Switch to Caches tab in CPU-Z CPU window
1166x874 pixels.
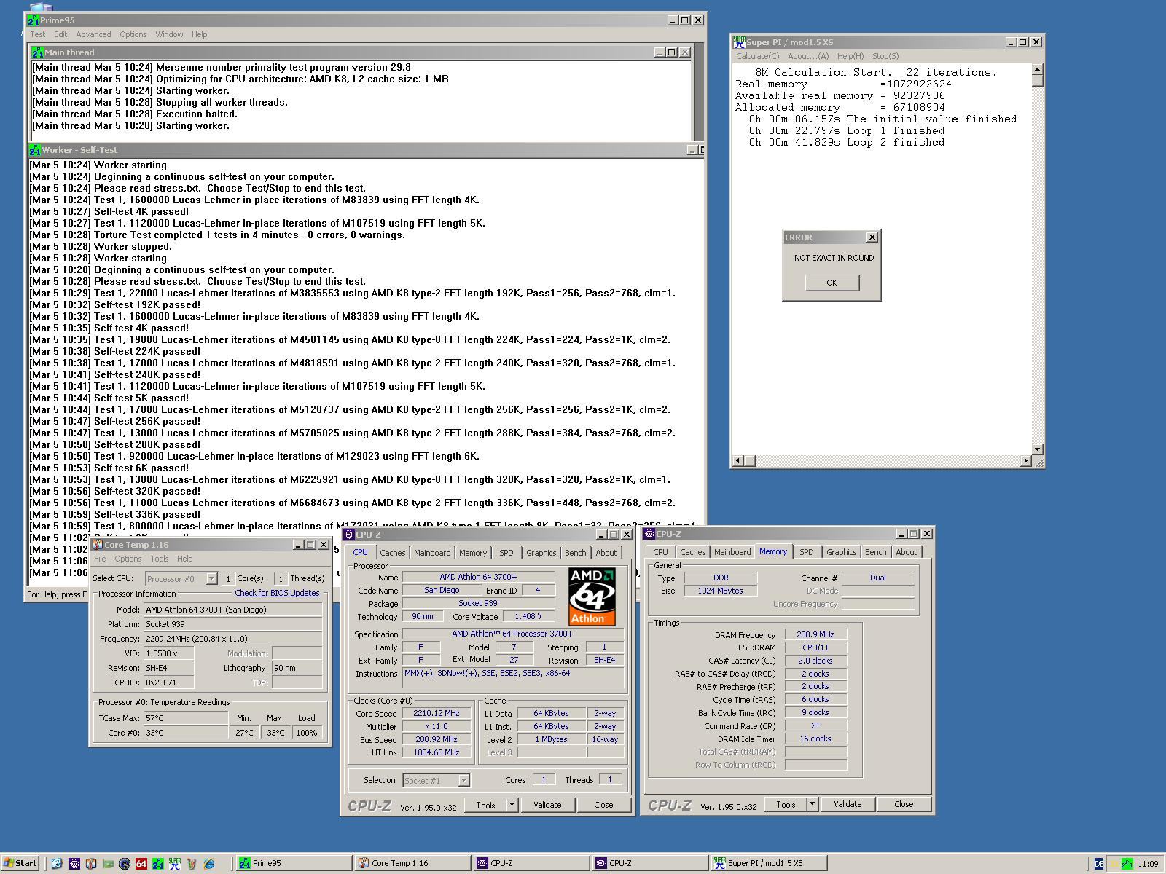[392, 553]
